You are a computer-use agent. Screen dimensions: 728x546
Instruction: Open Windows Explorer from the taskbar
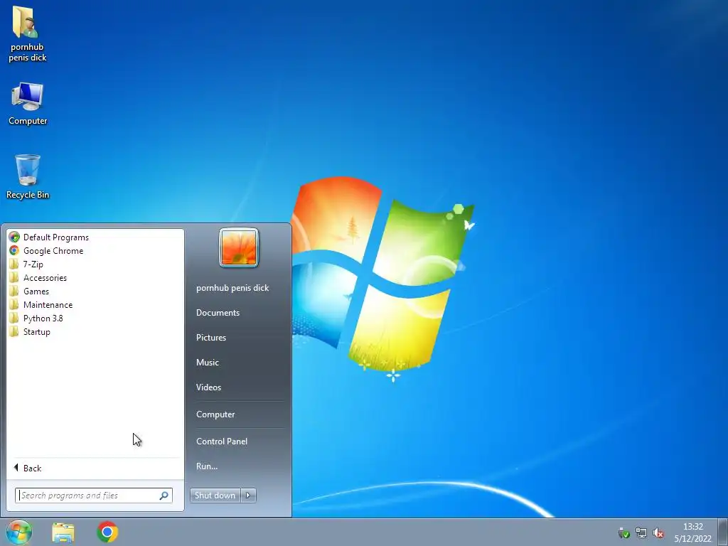tap(63, 532)
